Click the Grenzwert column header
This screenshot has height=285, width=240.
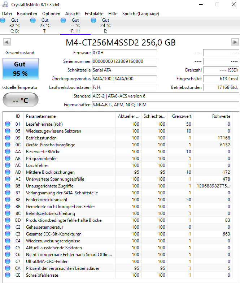[180, 116]
